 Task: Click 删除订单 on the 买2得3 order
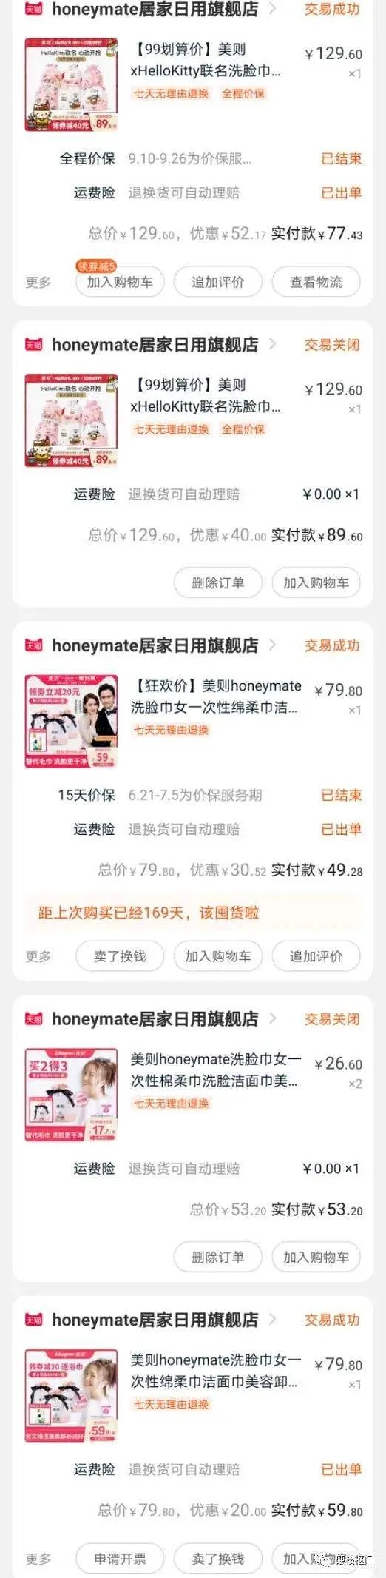point(218,1257)
